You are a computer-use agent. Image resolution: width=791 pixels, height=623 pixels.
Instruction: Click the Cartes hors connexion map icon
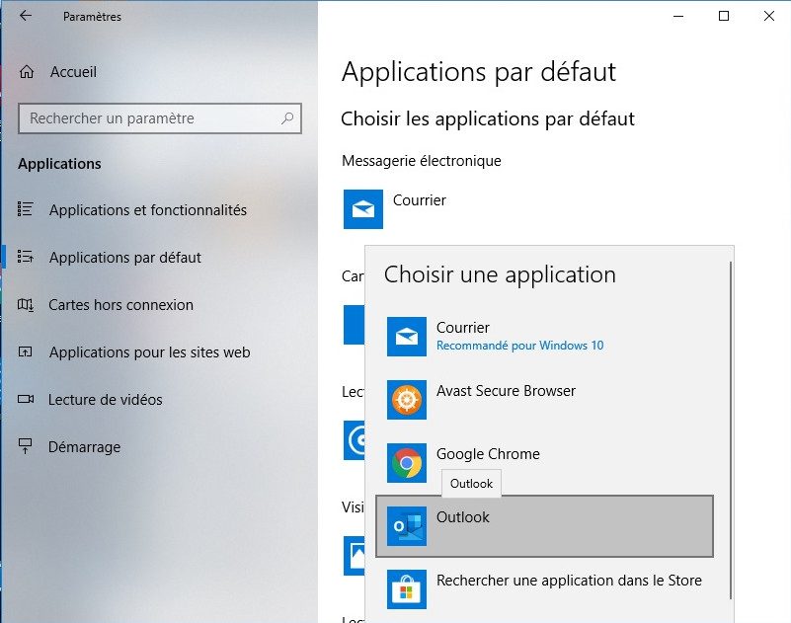(26, 305)
